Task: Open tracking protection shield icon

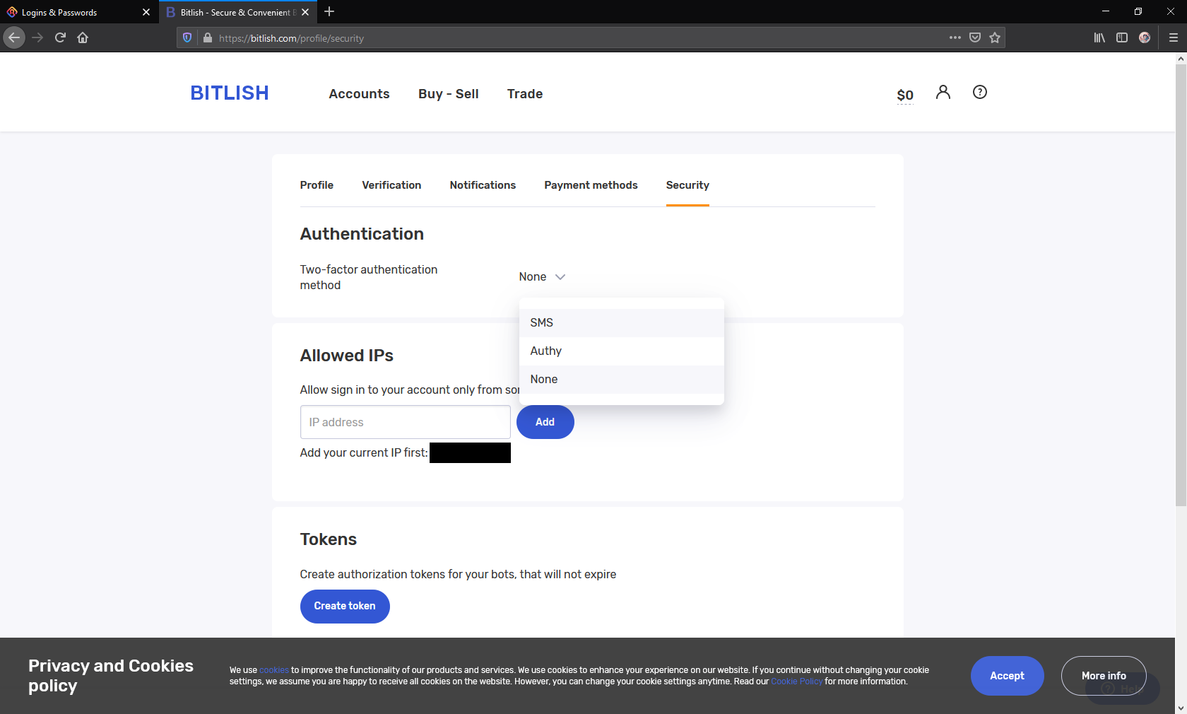Action: (187, 38)
